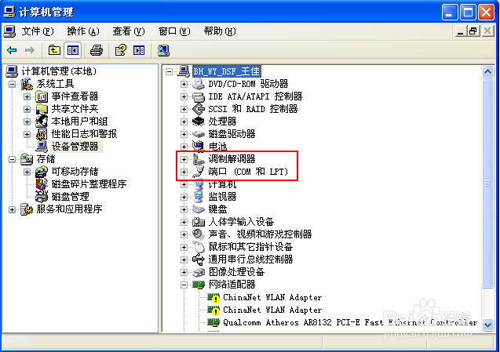Image resolution: width=500 pixels, height=352 pixels.
Task: Open the 查看(V) menu
Action: (x=129, y=31)
